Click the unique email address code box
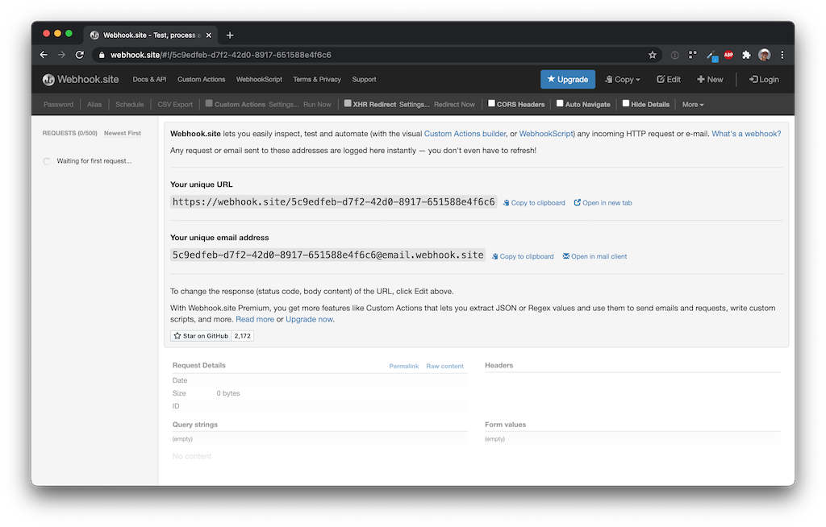Screen dimensions: 826x527 (327, 255)
